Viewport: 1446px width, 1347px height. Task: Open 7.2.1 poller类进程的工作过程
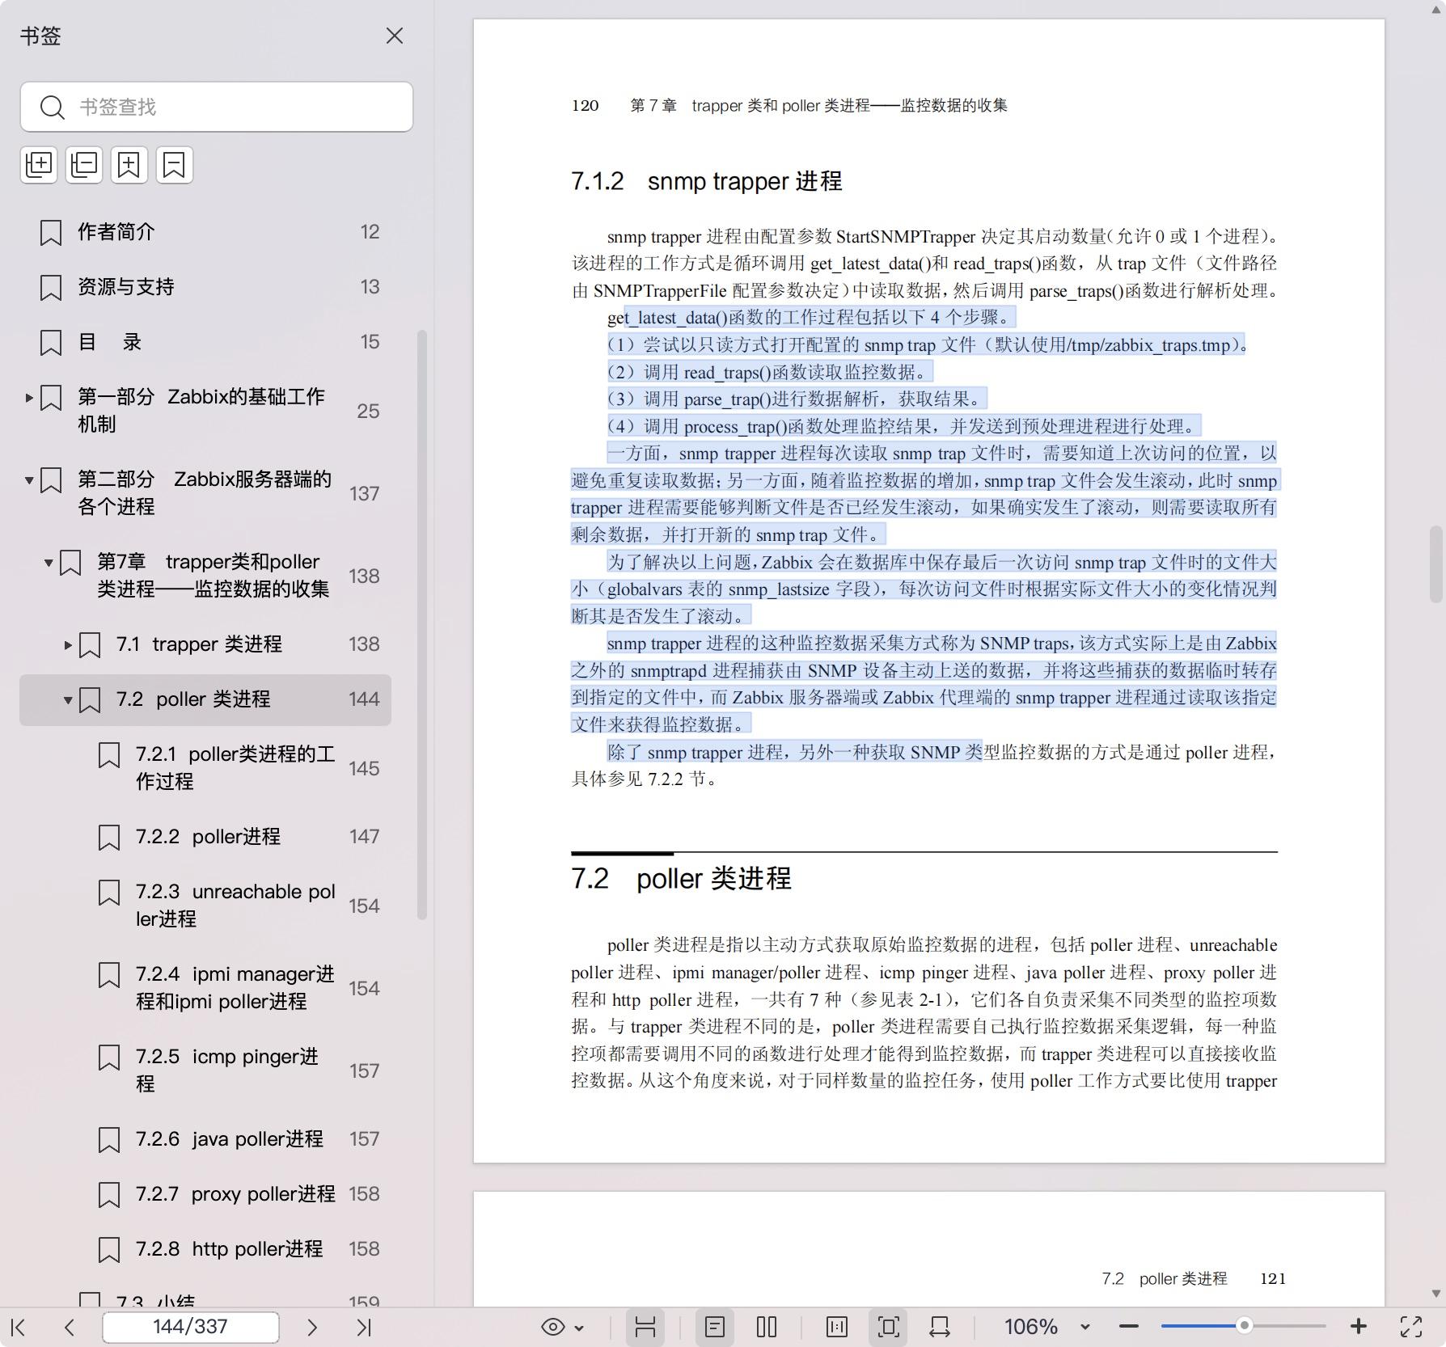pos(235,767)
